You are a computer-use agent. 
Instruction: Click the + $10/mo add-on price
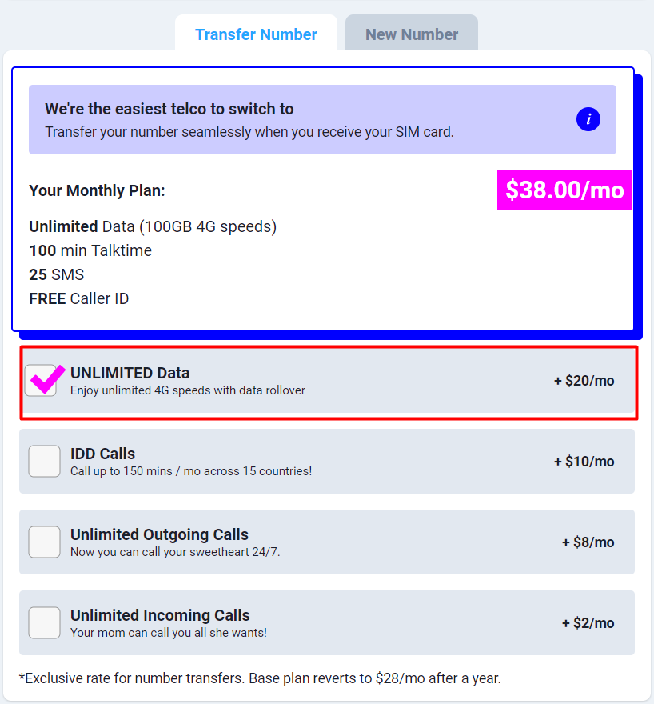(584, 462)
